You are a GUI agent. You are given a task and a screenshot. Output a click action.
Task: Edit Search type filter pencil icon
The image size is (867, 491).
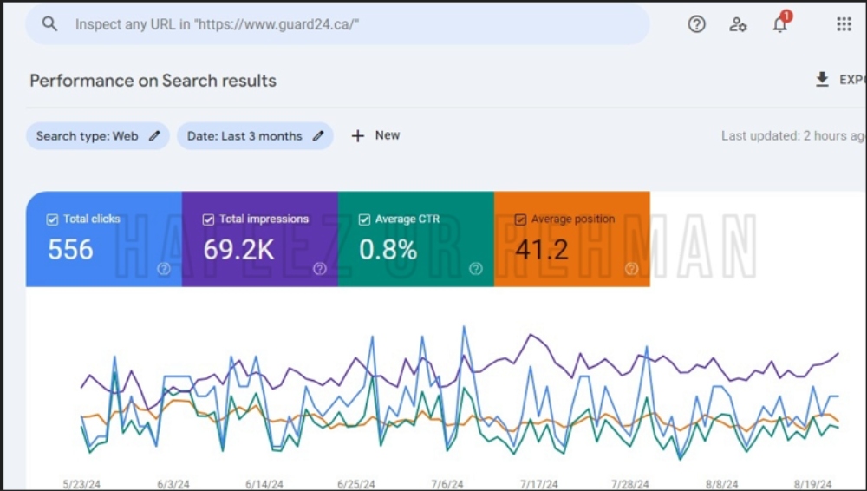(x=154, y=135)
